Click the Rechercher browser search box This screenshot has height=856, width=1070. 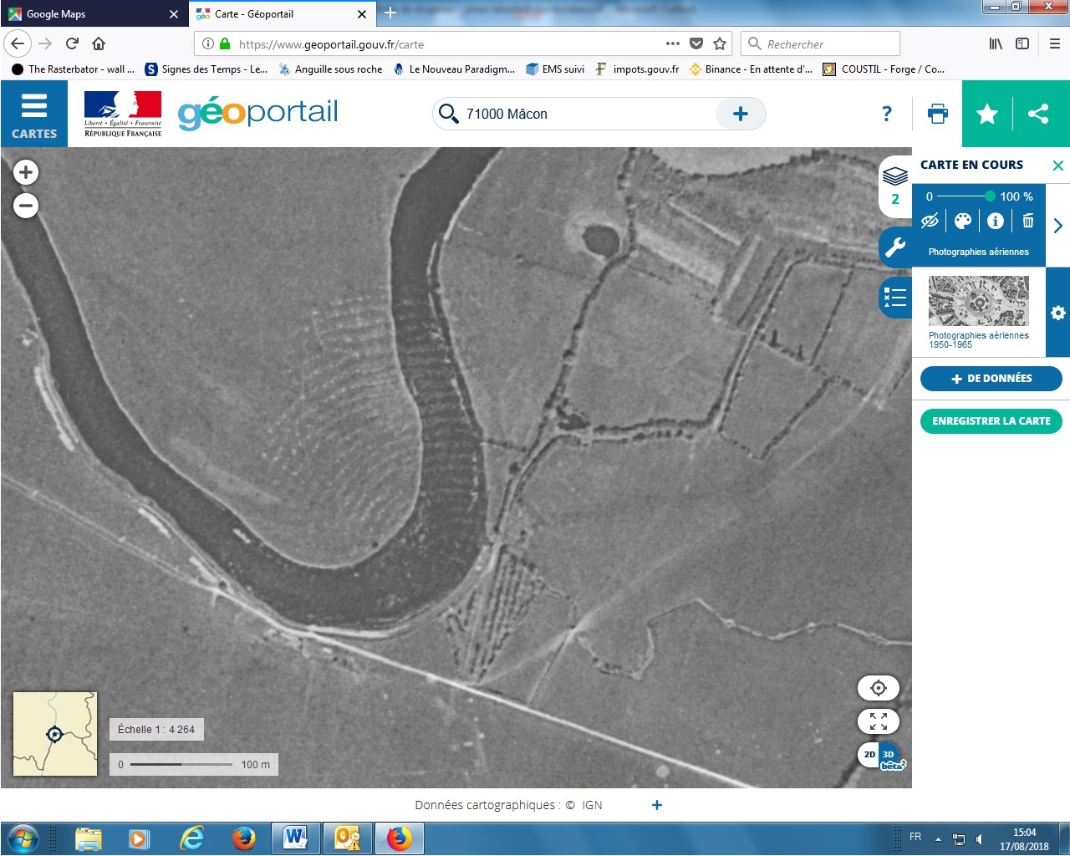[x=820, y=43]
